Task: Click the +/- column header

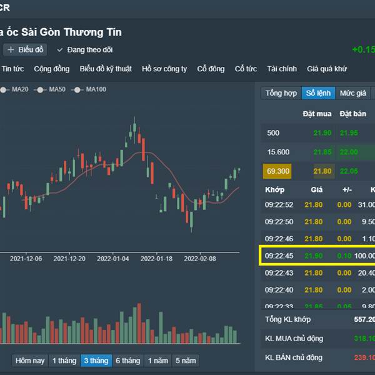Action: (347, 189)
